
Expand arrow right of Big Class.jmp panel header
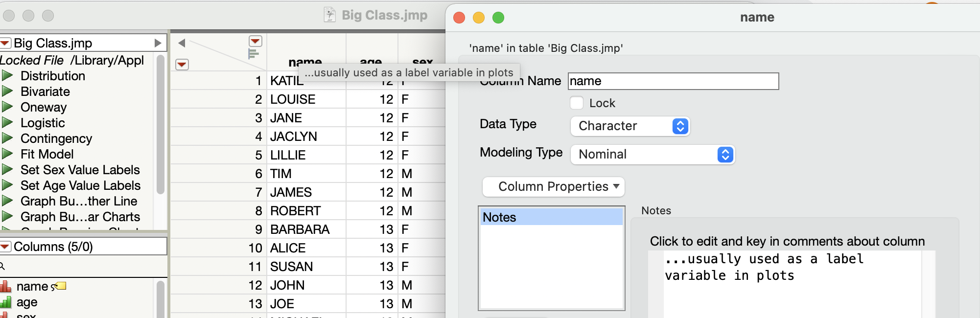tap(158, 43)
